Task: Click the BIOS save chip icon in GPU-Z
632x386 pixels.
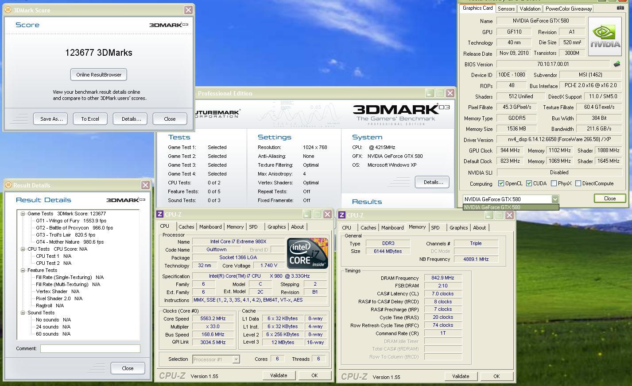Action: click(x=617, y=64)
